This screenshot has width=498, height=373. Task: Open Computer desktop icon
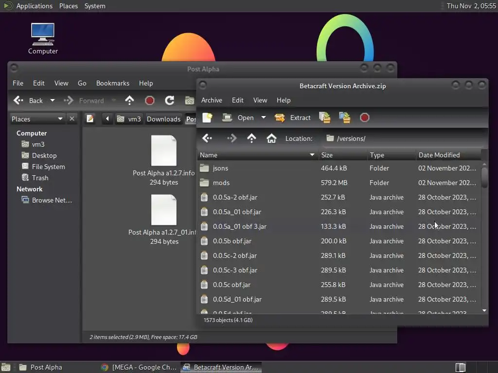(x=43, y=38)
